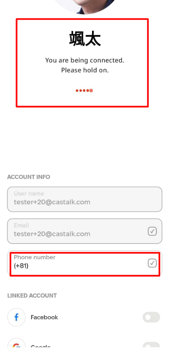Click the tester+20@castalk.com email value
169x348 pixels.
pos(52,234)
